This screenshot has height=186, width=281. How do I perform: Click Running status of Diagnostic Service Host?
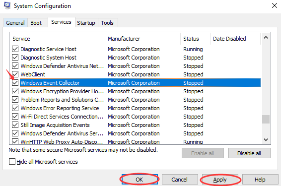(193, 49)
